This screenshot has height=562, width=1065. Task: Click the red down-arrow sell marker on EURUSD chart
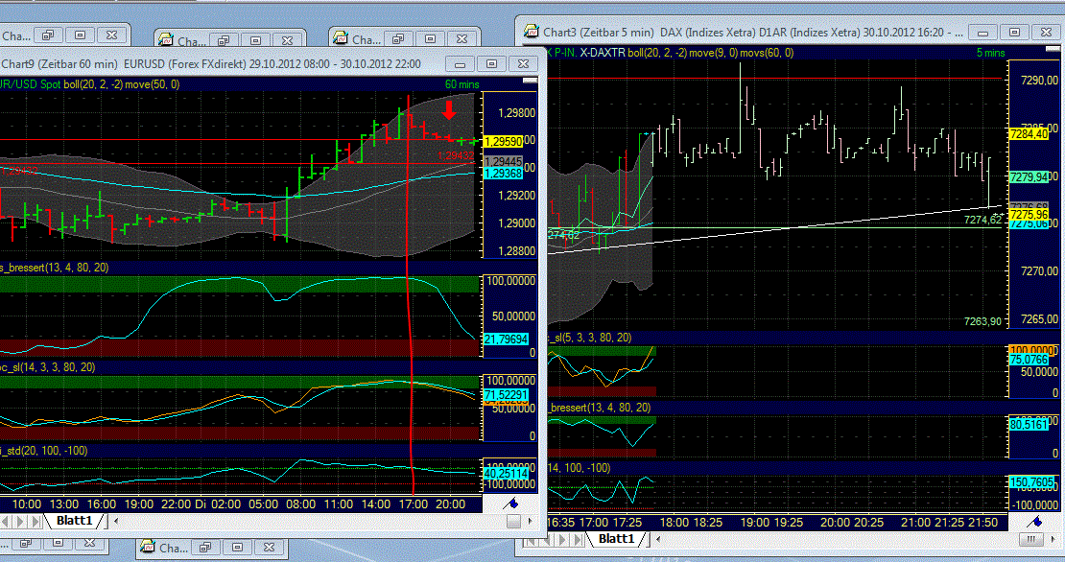[x=449, y=110]
